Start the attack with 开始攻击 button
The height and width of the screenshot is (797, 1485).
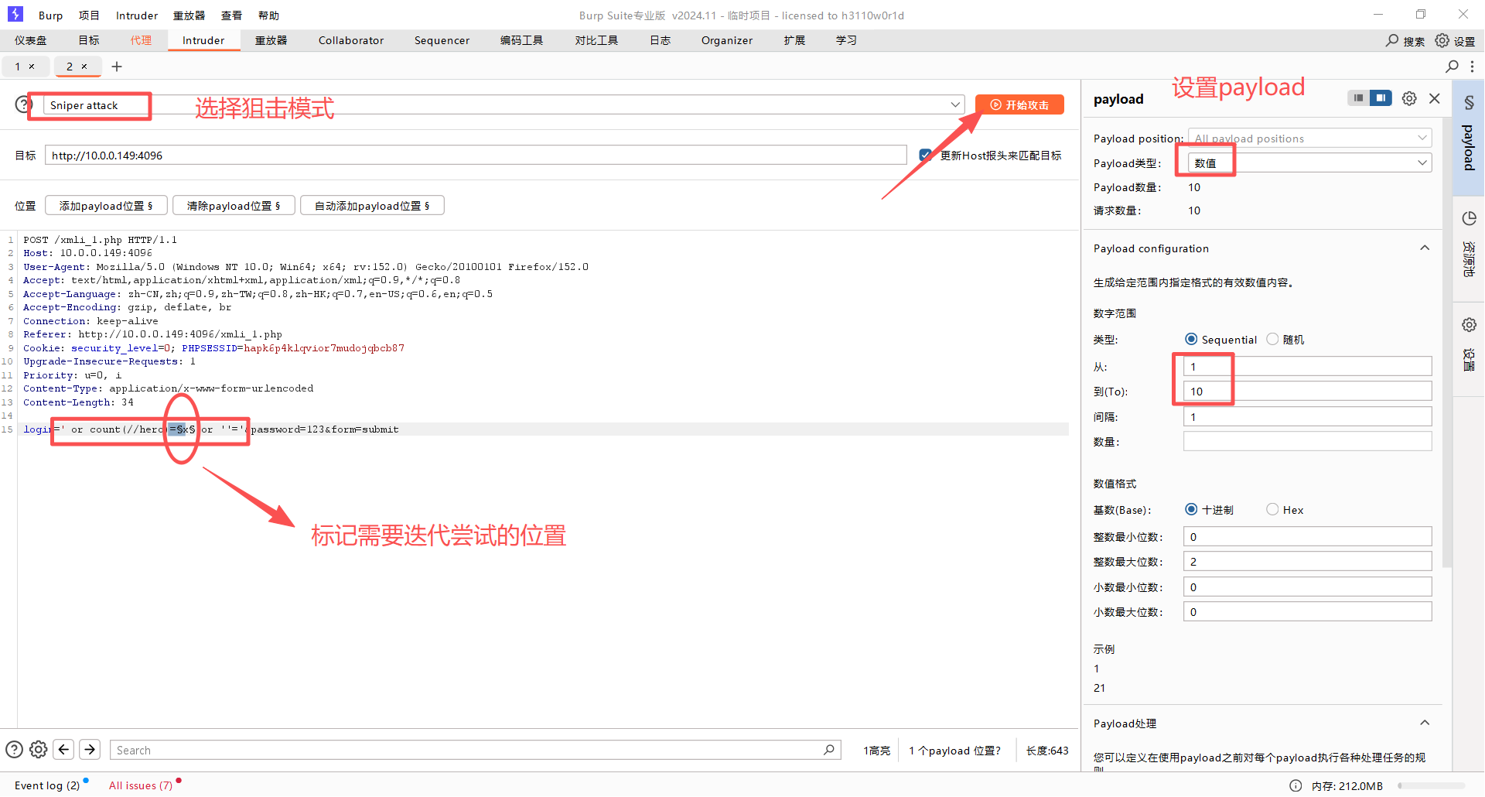(1019, 104)
